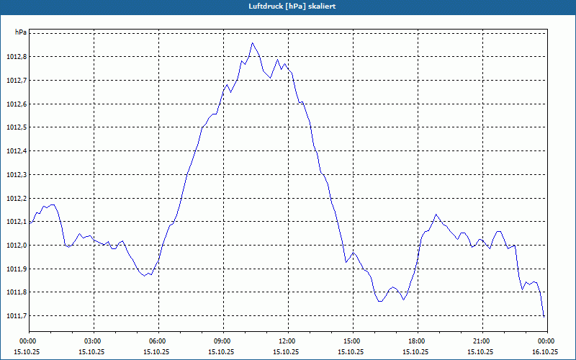Click the 15.10.25 date under 03:00
The image size is (576, 360).
coord(91,351)
